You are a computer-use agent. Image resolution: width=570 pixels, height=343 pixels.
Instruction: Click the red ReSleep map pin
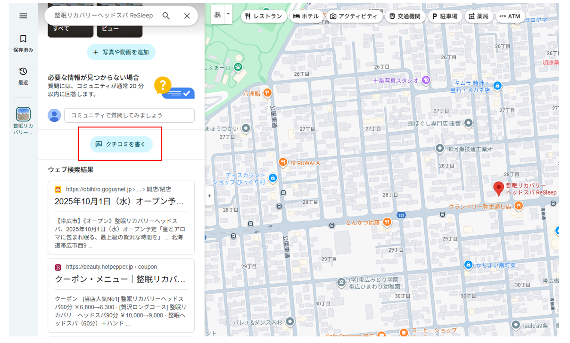coord(498,188)
